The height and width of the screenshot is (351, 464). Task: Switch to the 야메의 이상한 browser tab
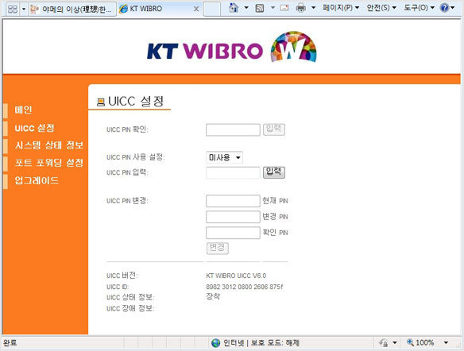coord(72,10)
